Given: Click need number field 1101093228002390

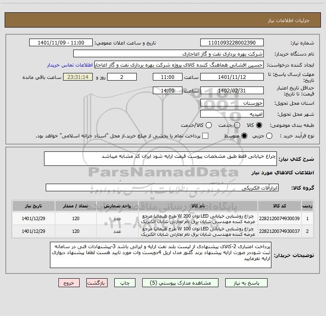Looking at the screenshot, I should tap(232, 42).
